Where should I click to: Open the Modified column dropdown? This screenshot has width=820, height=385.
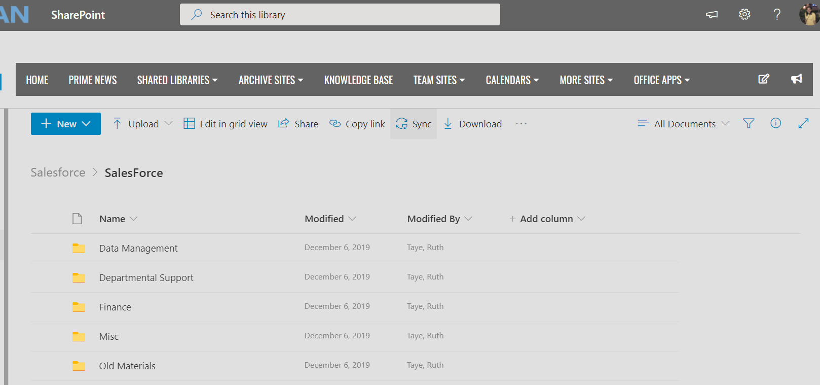point(330,219)
